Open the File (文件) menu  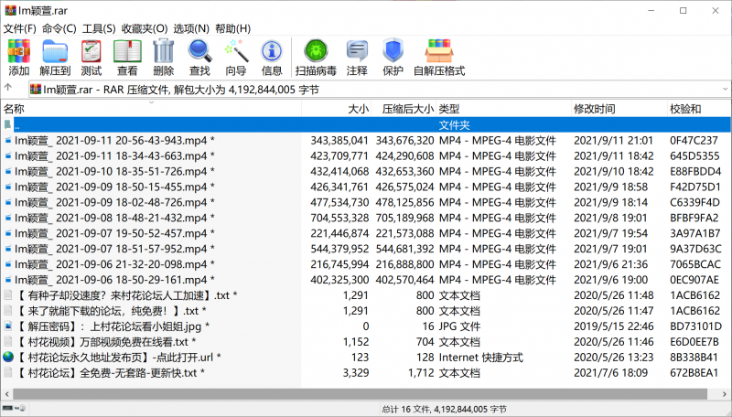coord(19,28)
